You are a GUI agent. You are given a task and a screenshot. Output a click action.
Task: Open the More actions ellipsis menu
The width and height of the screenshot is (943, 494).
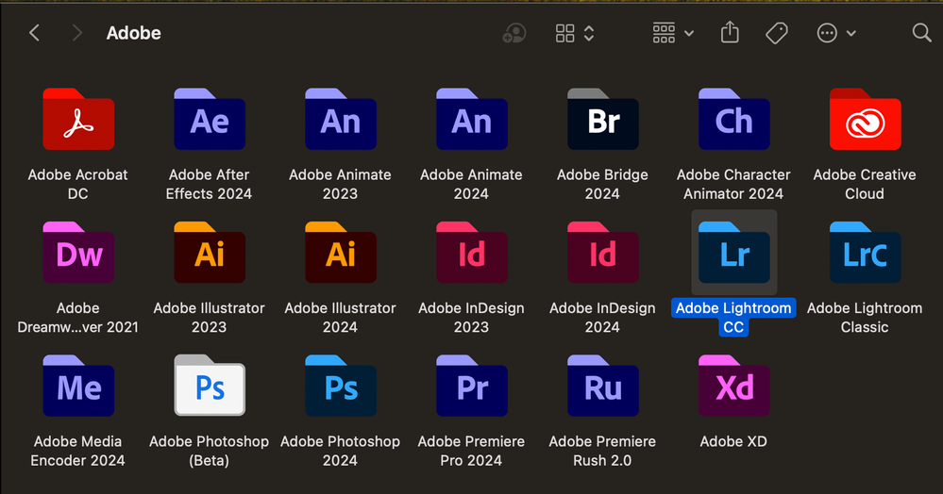836,33
